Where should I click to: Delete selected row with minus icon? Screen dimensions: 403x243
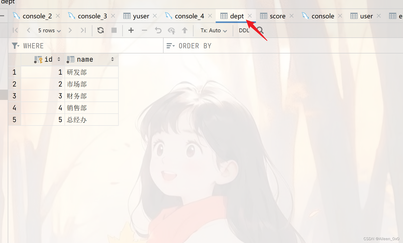144,30
